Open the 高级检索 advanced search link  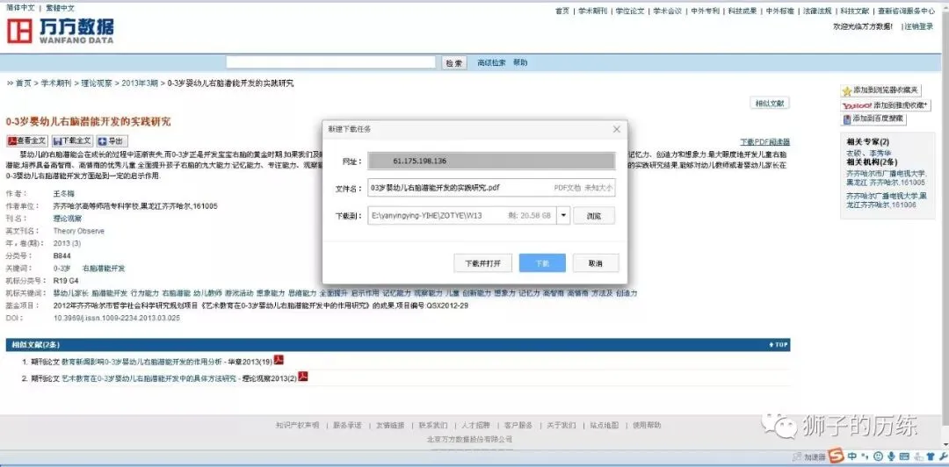491,62
